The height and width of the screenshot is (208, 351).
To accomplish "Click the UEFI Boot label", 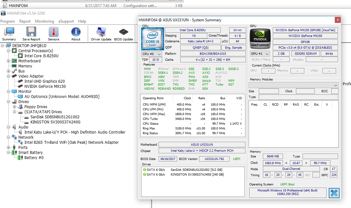I will (287, 184).
